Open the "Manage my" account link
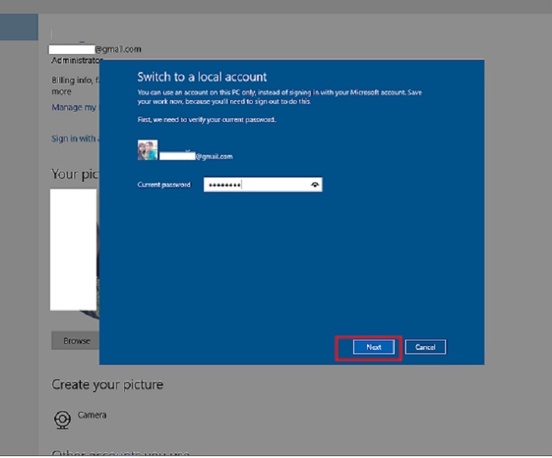Image resolution: width=552 pixels, height=458 pixels. click(73, 107)
